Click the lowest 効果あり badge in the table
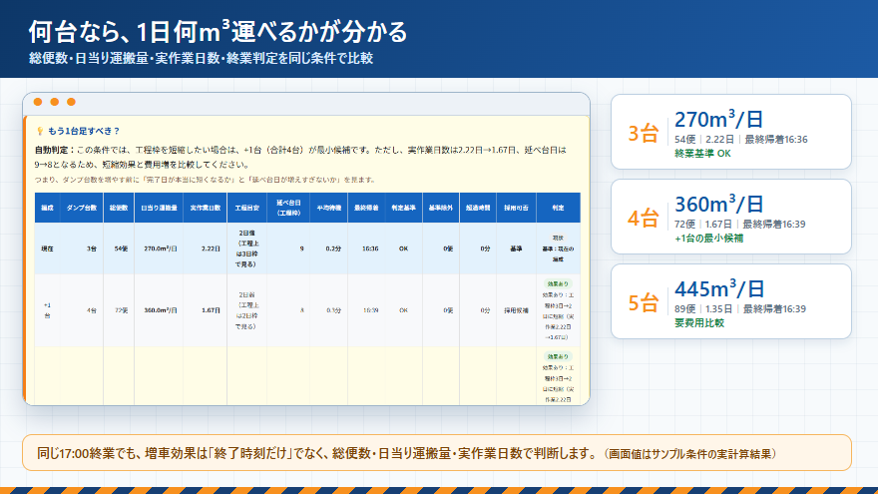This screenshot has width=878, height=494. pyautogui.click(x=558, y=357)
